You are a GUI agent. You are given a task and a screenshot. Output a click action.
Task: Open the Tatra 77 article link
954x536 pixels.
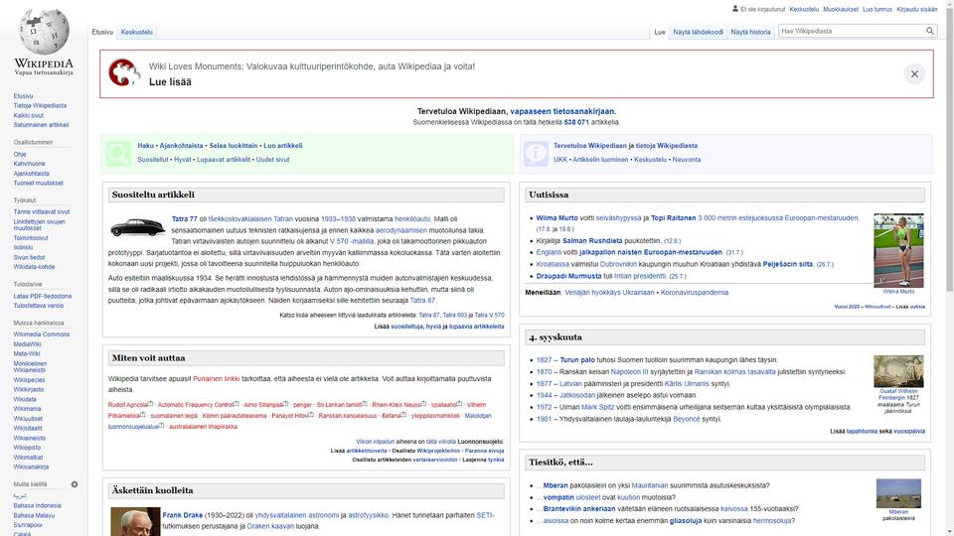click(185, 218)
